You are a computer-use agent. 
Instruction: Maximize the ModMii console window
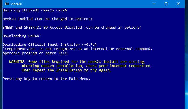pos(166,4)
